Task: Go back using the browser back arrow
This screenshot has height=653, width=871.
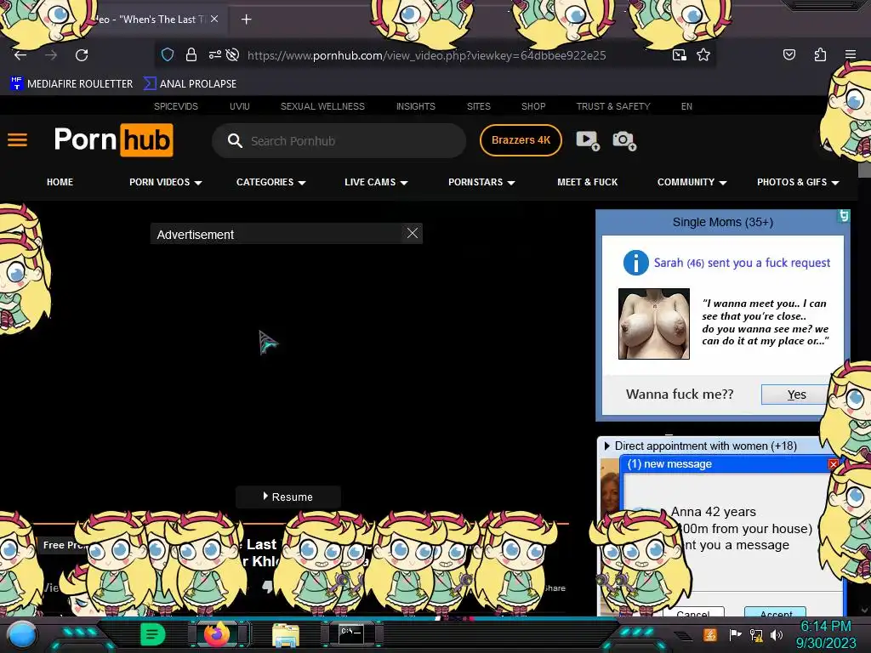Action: tap(20, 55)
